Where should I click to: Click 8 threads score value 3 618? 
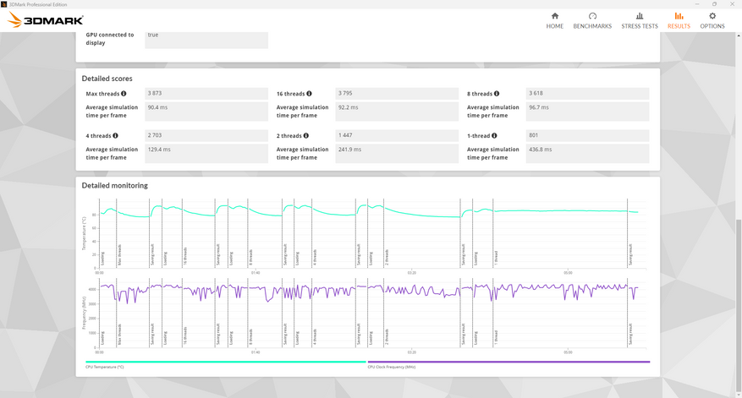coord(587,94)
